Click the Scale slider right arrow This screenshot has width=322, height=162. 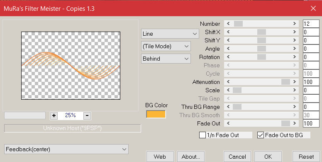[x=295, y=90]
